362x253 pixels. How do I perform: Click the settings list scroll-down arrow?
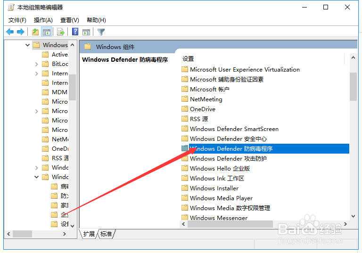[353, 216]
